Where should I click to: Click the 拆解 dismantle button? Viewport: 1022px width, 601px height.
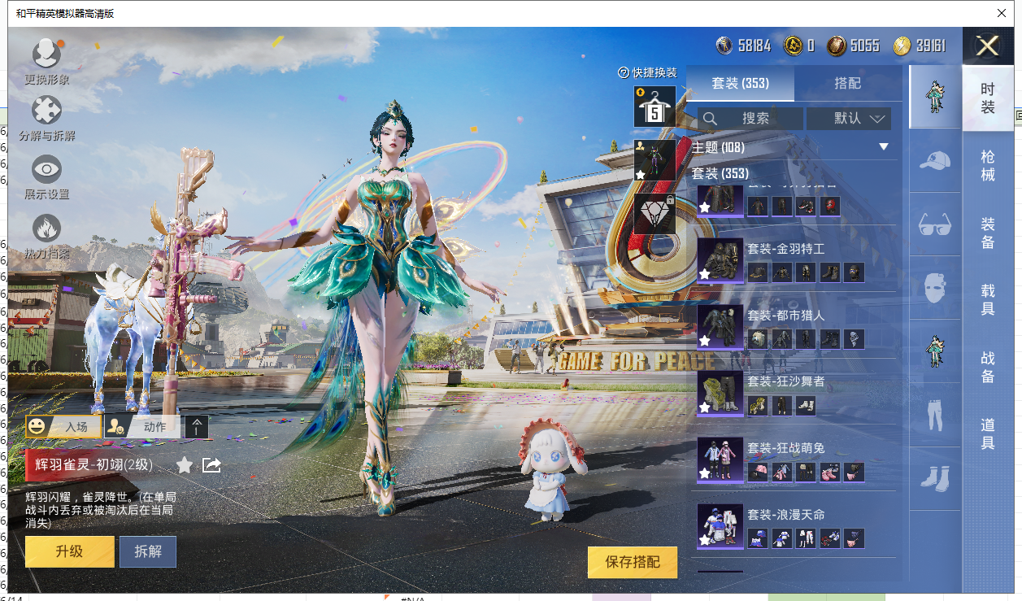tap(148, 551)
